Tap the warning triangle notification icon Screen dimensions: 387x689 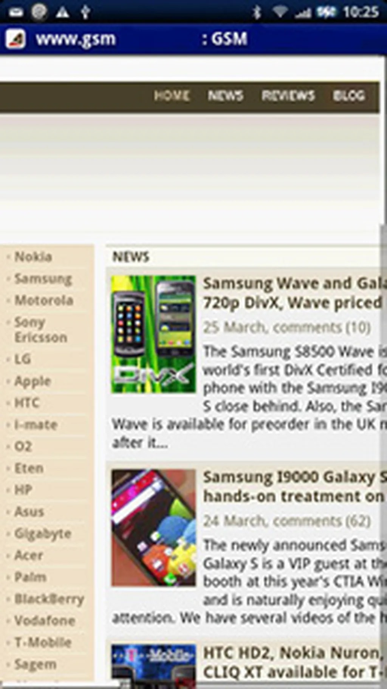[x=62, y=12]
